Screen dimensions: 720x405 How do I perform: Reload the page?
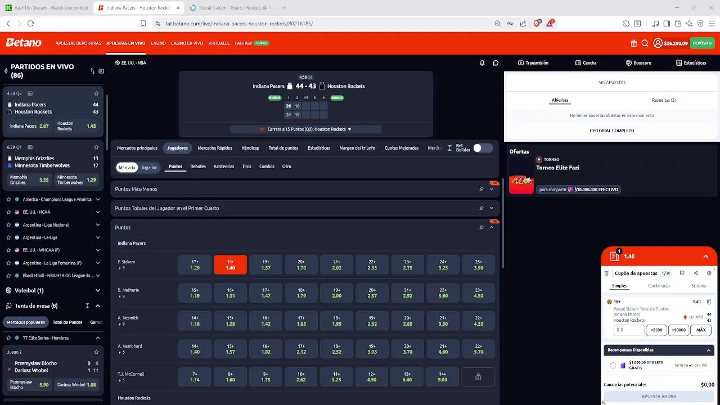[30, 24]
